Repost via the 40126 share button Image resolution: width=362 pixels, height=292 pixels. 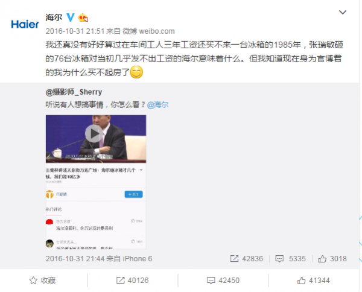click(132, 280)
